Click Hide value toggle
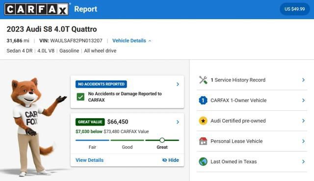 tap(170, 160)
